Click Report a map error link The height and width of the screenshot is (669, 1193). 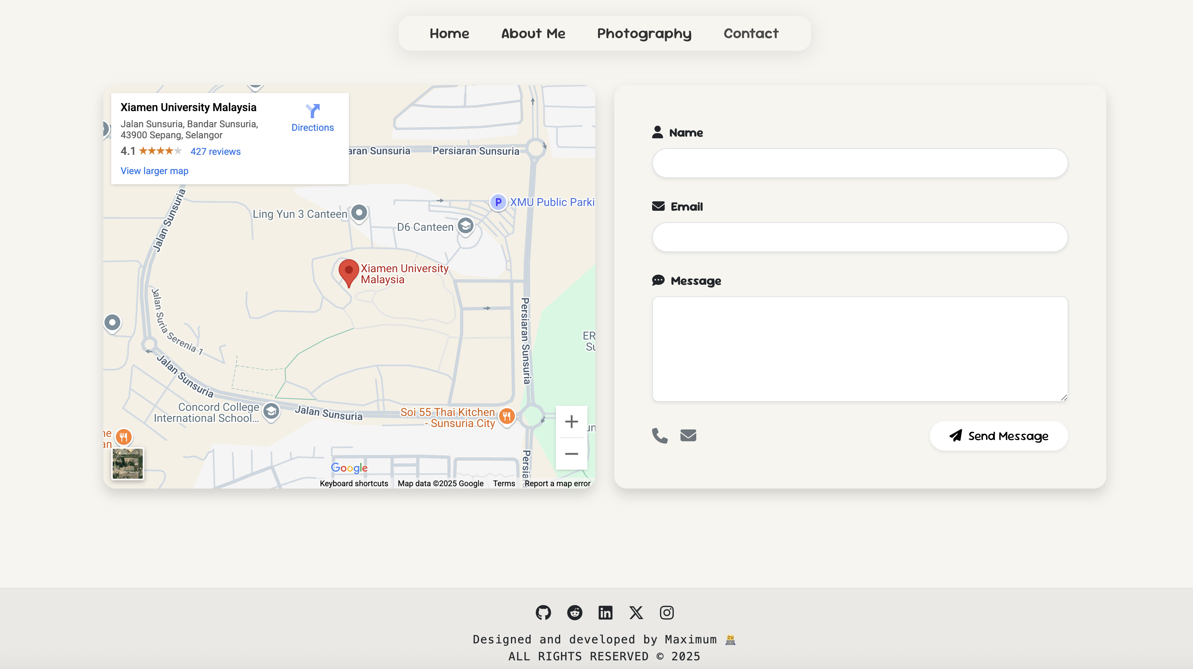pos(557,483)
